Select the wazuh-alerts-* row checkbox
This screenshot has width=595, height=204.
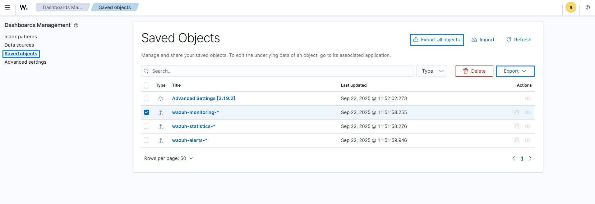(x=147, y=140)
